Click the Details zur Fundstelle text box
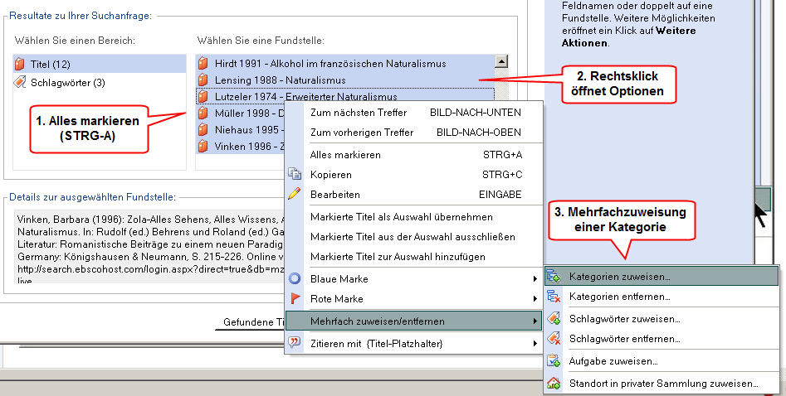 (x=150, y=246)
